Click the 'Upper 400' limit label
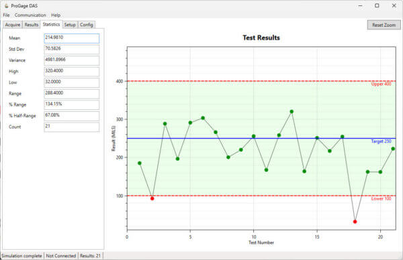This screenshot has width=403, height=260. click(x=381, y=84)
